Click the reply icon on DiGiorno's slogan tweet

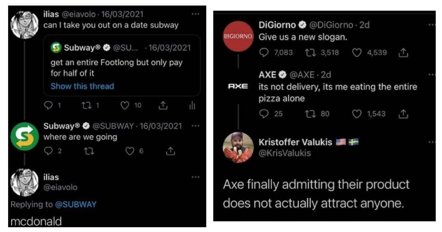[265, 53]
